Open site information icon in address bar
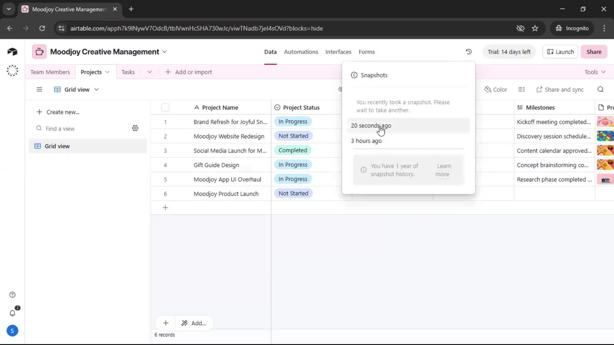614x345 pixels. coord(61,28)
